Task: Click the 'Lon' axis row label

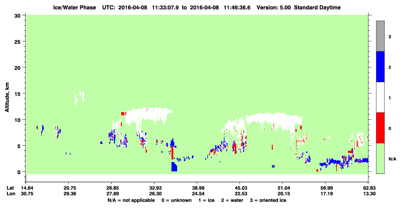Action: 11,194
